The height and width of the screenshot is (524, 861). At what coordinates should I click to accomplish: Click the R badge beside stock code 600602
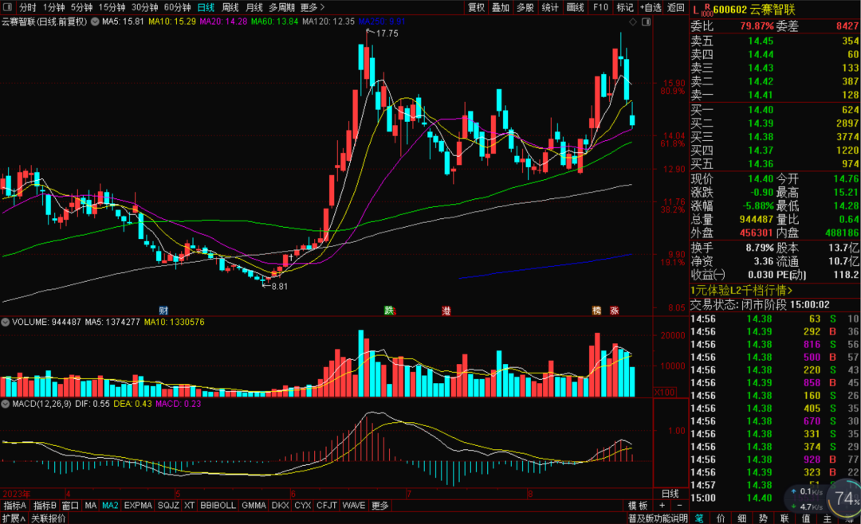[x=707, y=7]
